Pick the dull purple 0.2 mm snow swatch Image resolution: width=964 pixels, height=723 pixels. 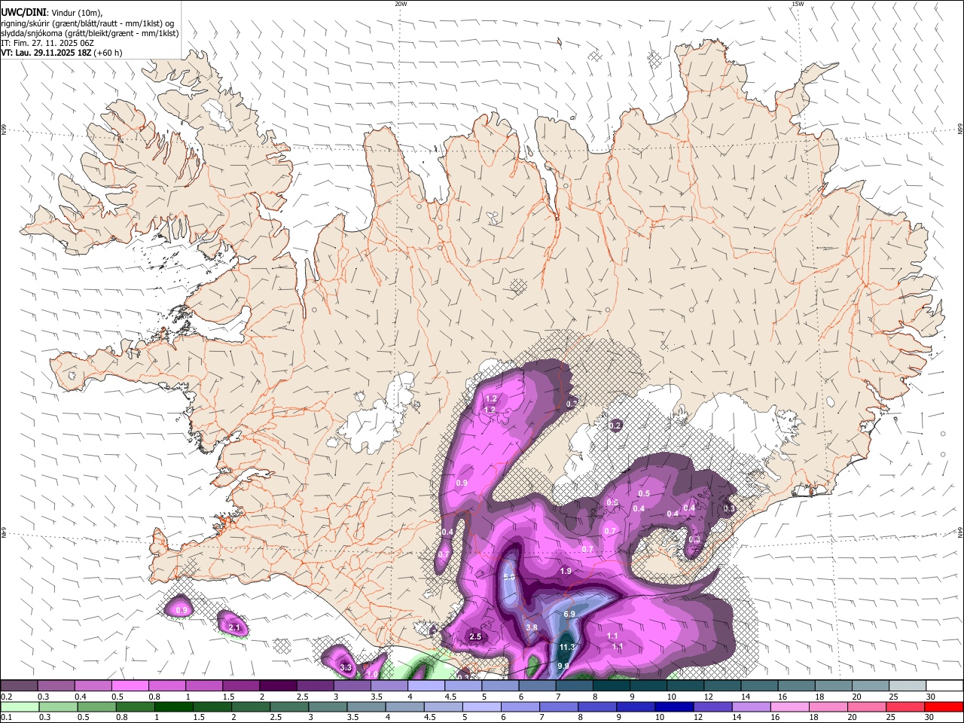[x=19, y=686]
